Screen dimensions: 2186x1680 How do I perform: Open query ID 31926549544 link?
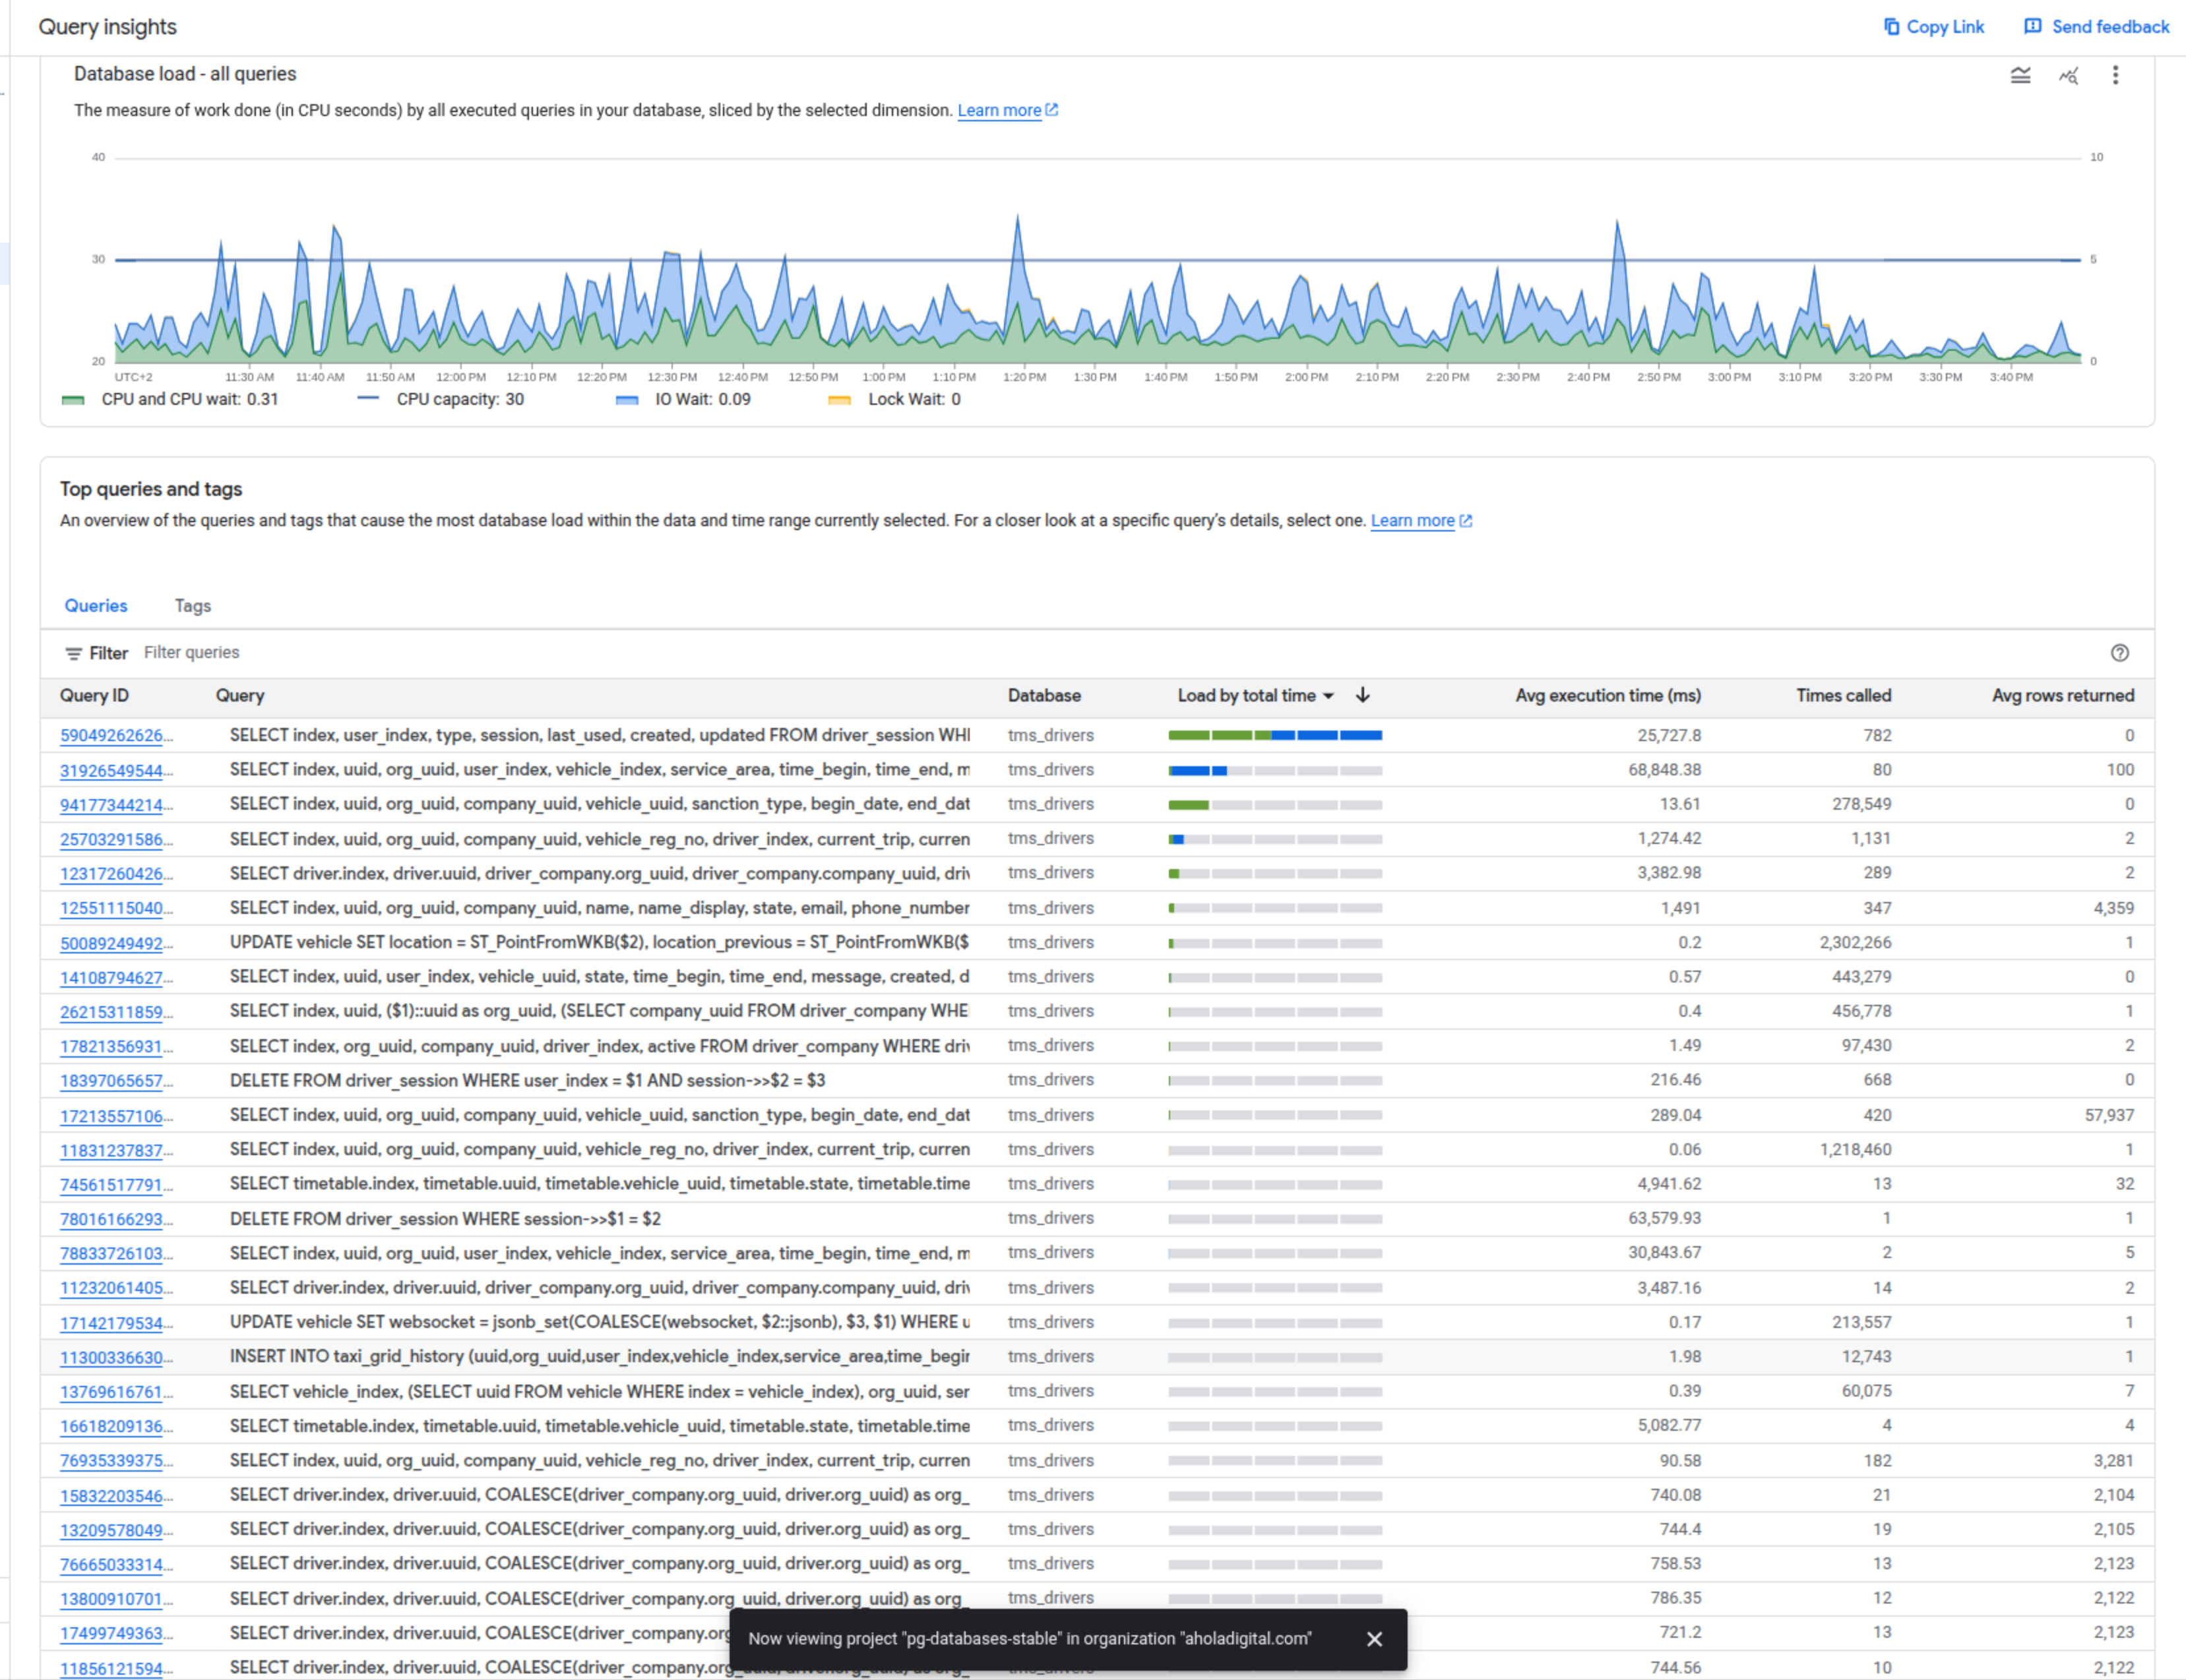[116, 771]
